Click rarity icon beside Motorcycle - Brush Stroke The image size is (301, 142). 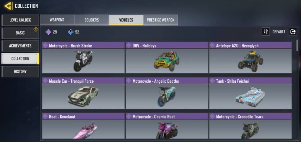[x=45, y=46]
